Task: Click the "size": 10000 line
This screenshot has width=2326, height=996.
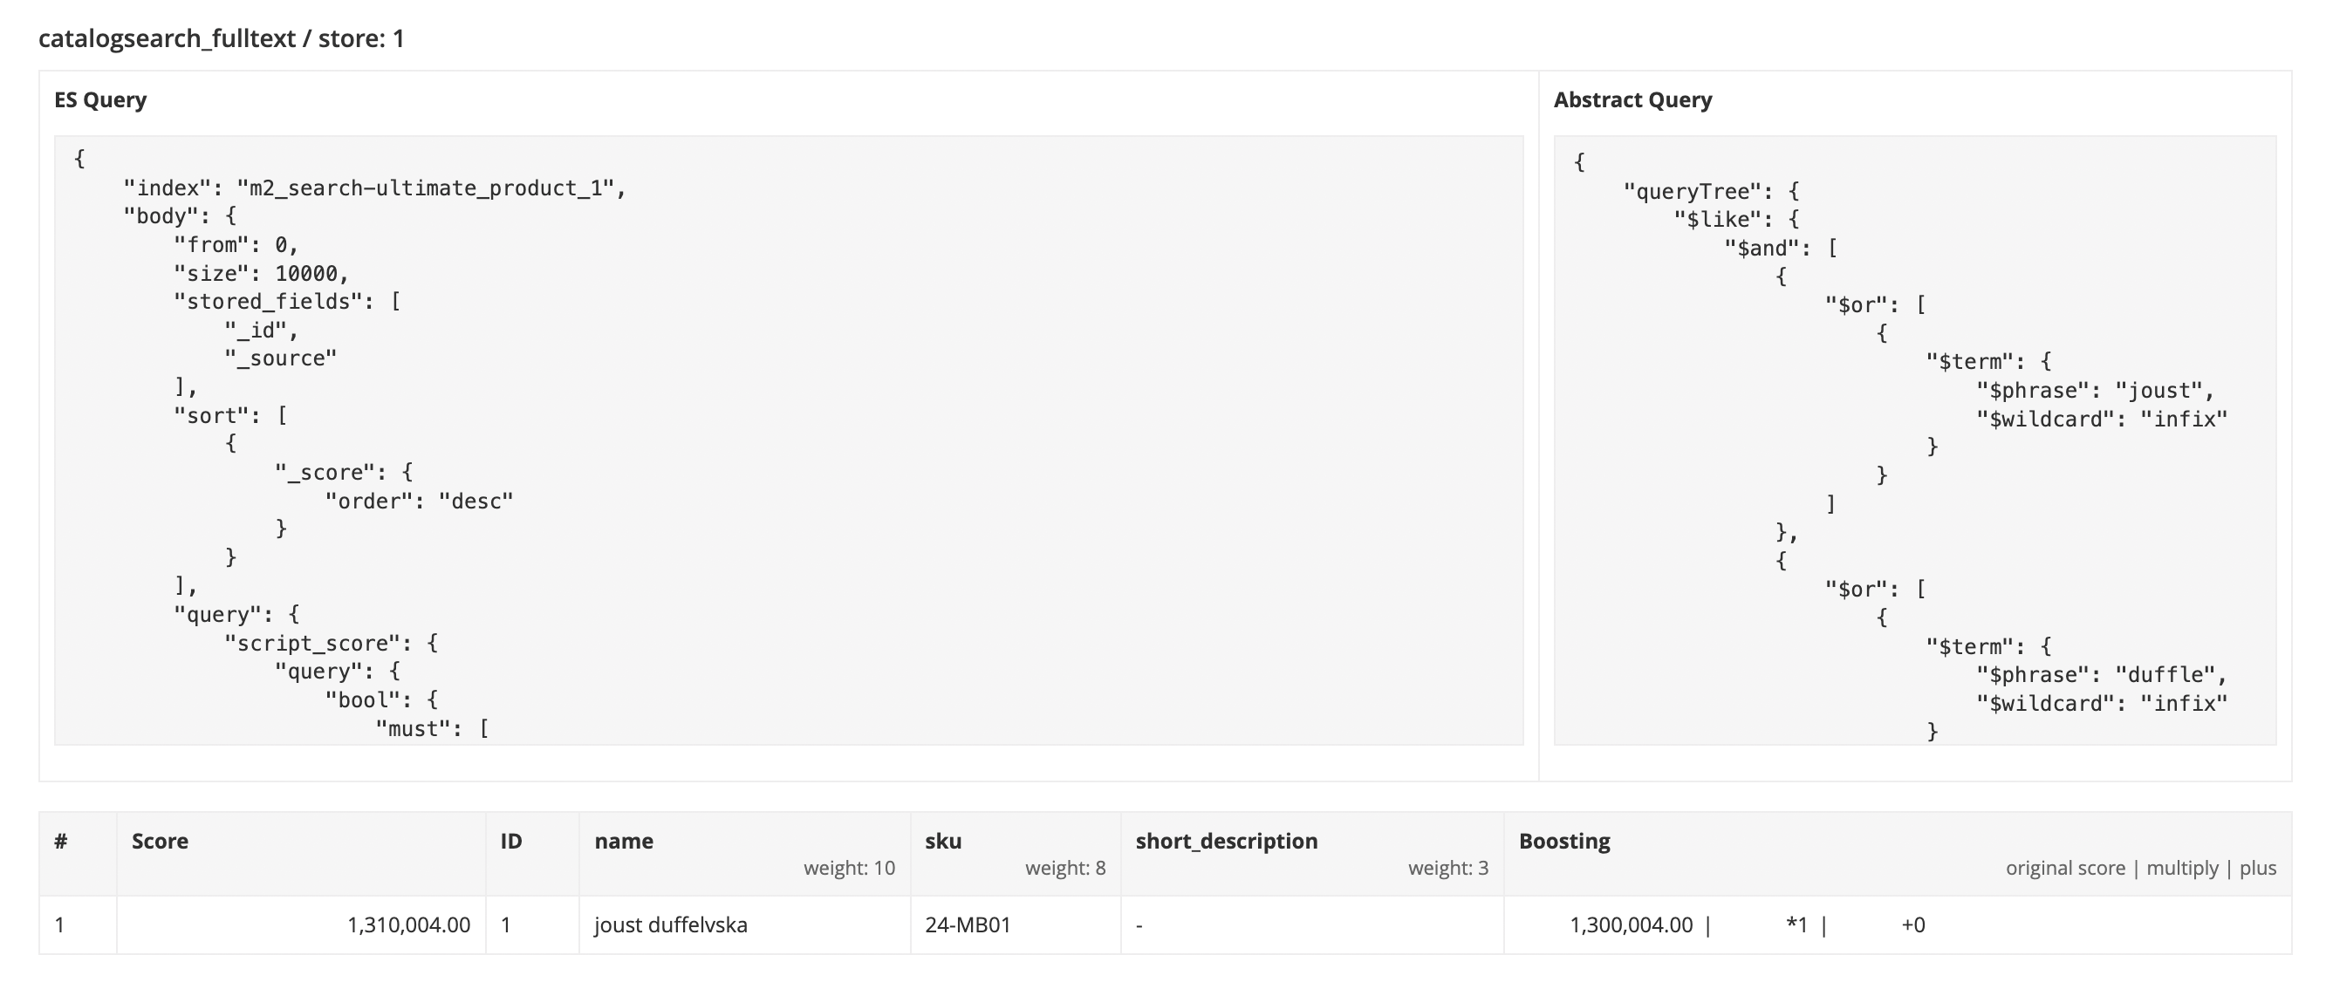Action: tap(260, 274)
